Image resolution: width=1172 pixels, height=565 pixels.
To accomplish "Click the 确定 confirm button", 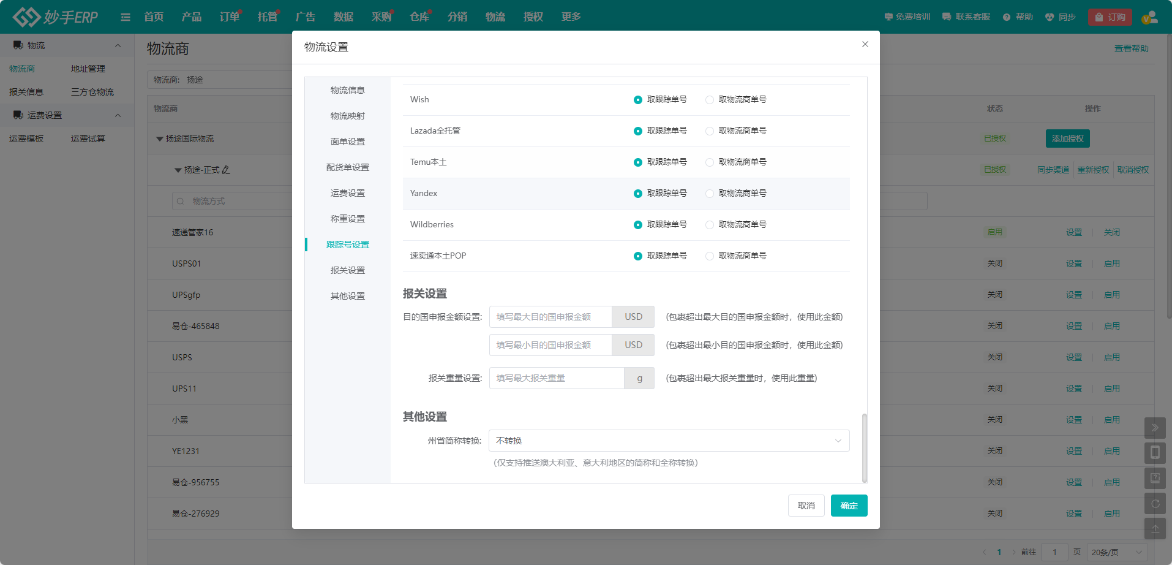I will (849, 506).
